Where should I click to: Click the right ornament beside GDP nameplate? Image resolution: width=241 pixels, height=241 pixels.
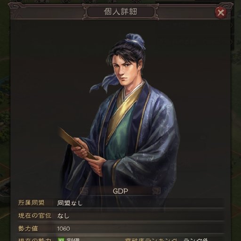(157, 191)
